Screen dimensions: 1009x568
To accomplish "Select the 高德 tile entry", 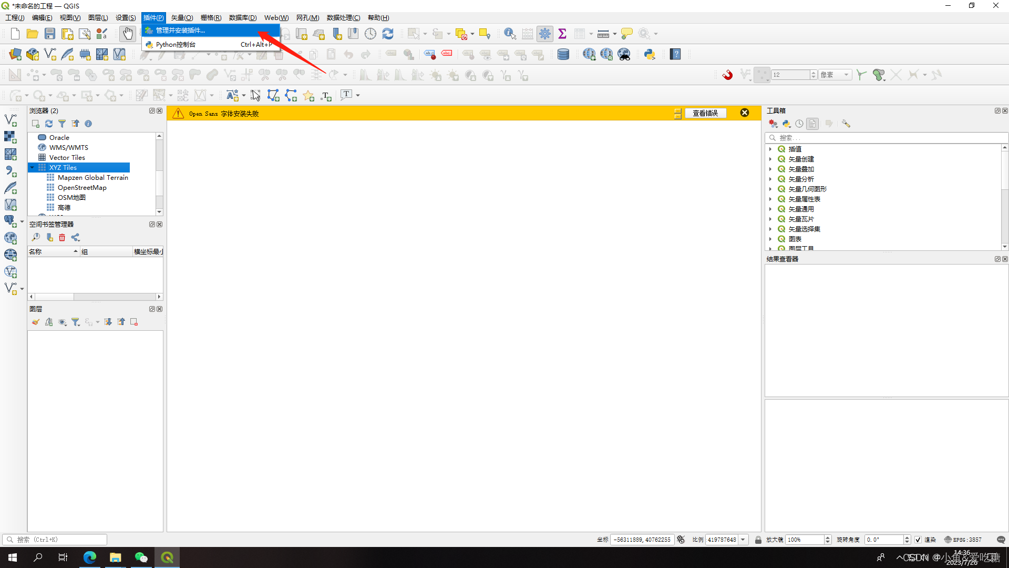I will [64, 208].
